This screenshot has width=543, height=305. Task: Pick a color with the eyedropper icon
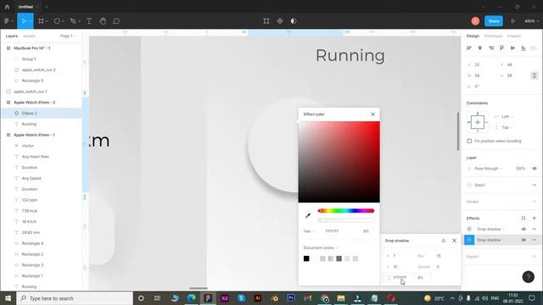click(308, 215)
